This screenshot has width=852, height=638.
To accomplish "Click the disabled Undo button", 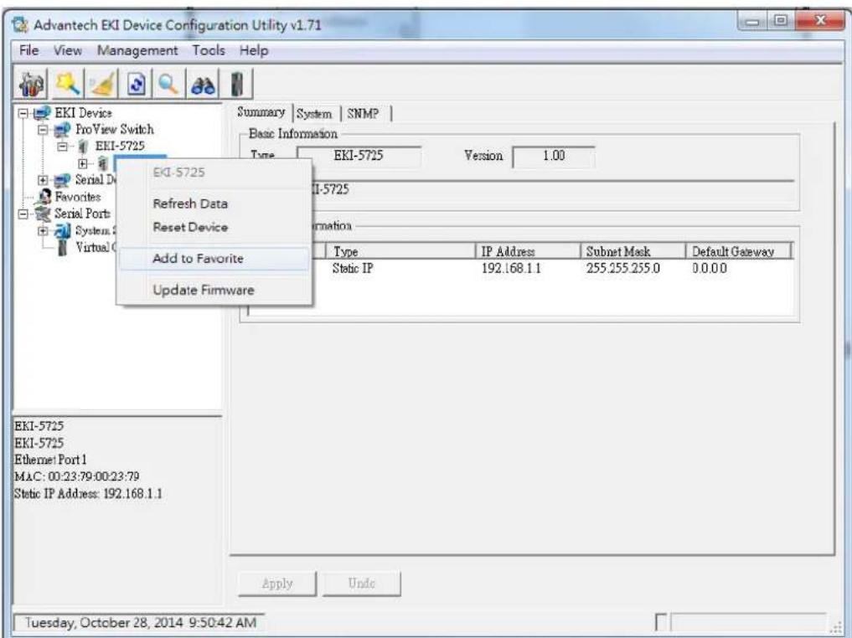I will click(361, 584).
